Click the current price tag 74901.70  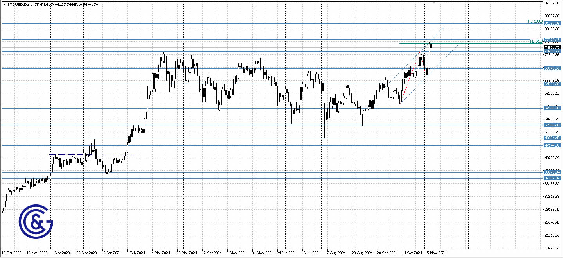pos(552,47)
